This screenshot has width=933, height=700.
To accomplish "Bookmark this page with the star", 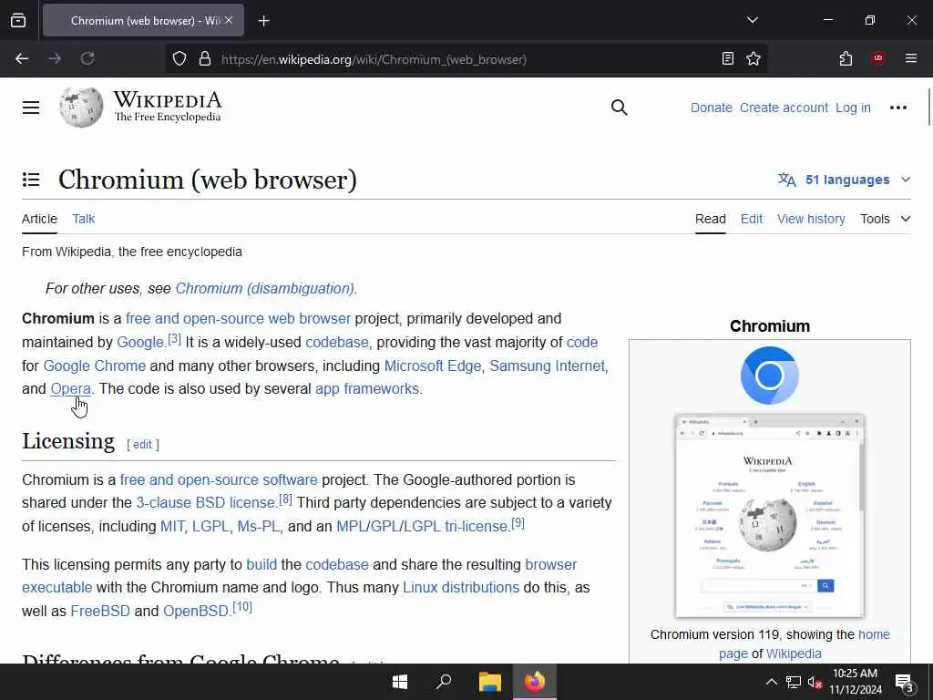I will pyautogui.click(x=754, y=58).
